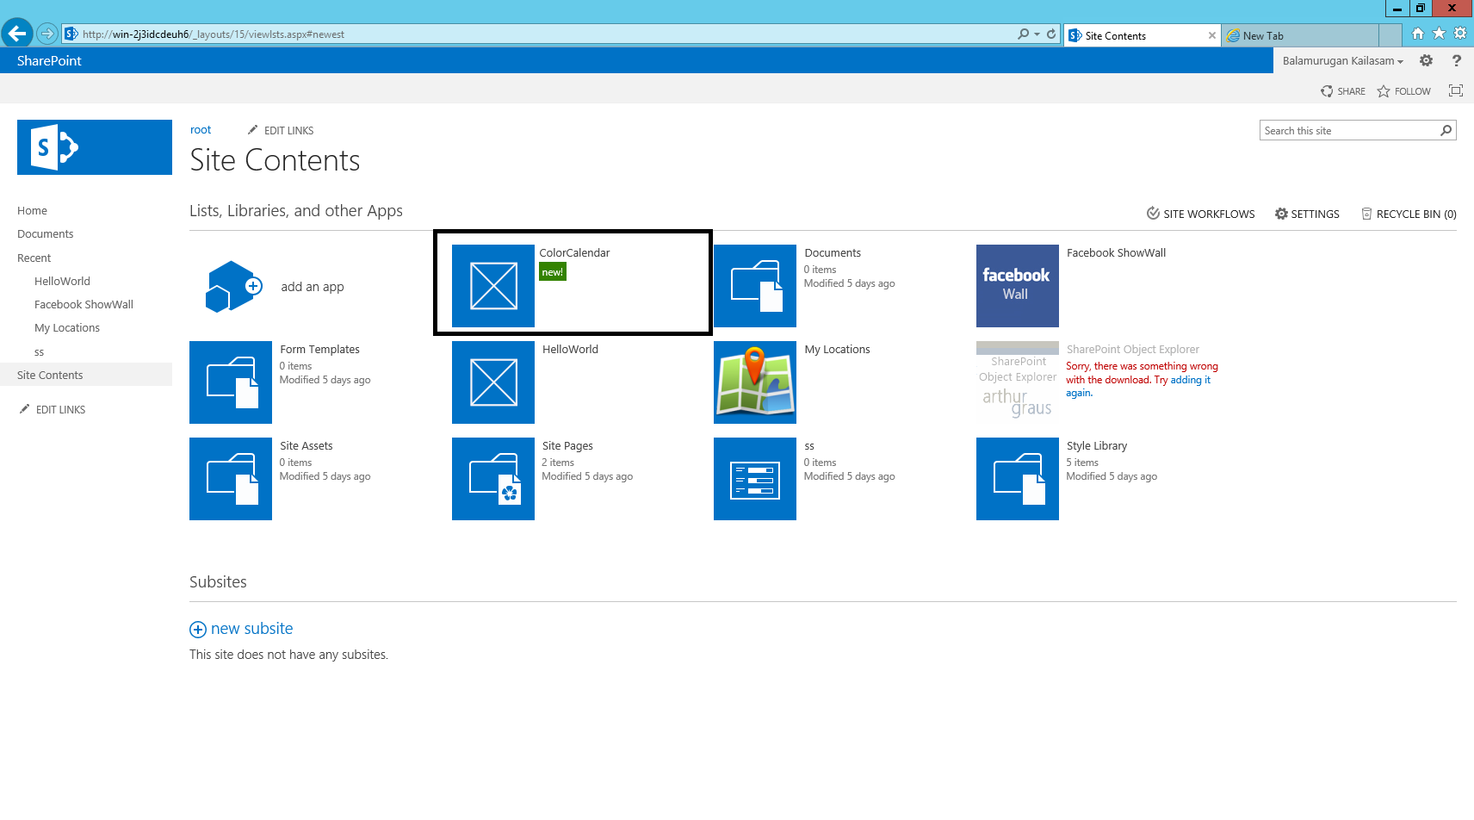Open Documents in left navigation
The width and height of the screenshot is (1474, 820).
pos(45,233)
